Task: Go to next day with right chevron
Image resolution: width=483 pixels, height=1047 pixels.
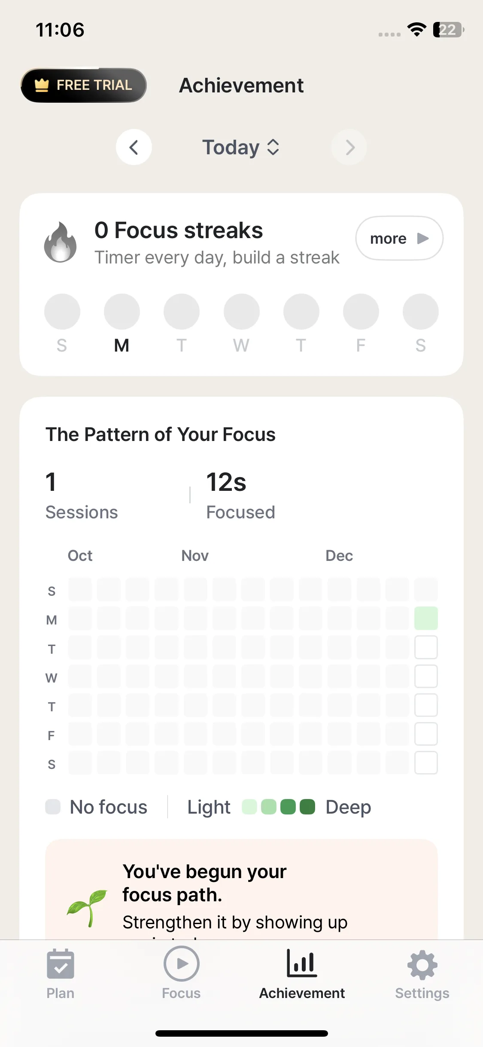Action: (x=349, y=147)
